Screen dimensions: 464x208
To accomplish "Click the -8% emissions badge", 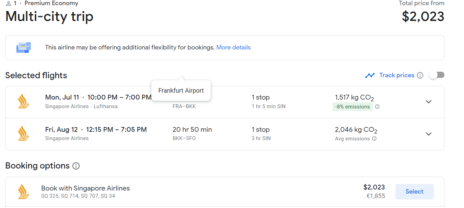I will point(352,107).
